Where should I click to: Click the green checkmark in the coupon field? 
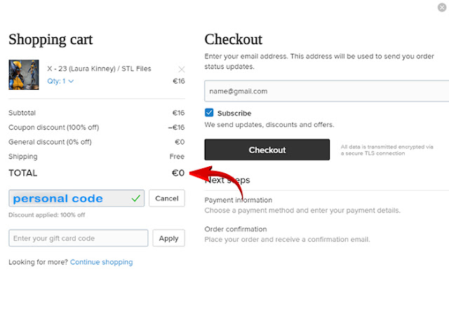(x=135, y=198)
